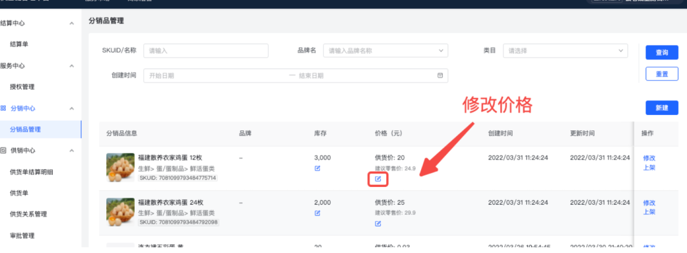Image resolution: width=687 pixels, height=253 pixels.
Task: Click the 分销品信息 column header
Action: tap(121, 133)
